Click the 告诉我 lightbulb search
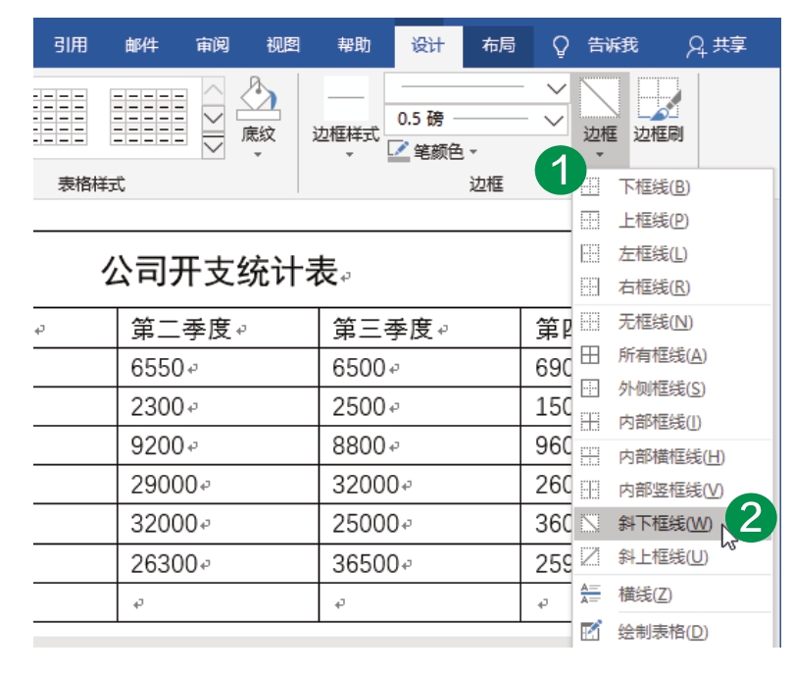This screenshot has width=793, height=675. pos(595,46)
